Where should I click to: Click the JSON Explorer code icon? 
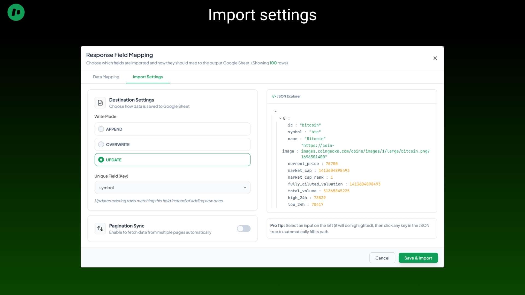(274, 96)
